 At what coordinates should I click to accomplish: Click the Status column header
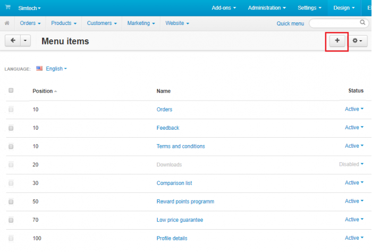click(356, 90)
